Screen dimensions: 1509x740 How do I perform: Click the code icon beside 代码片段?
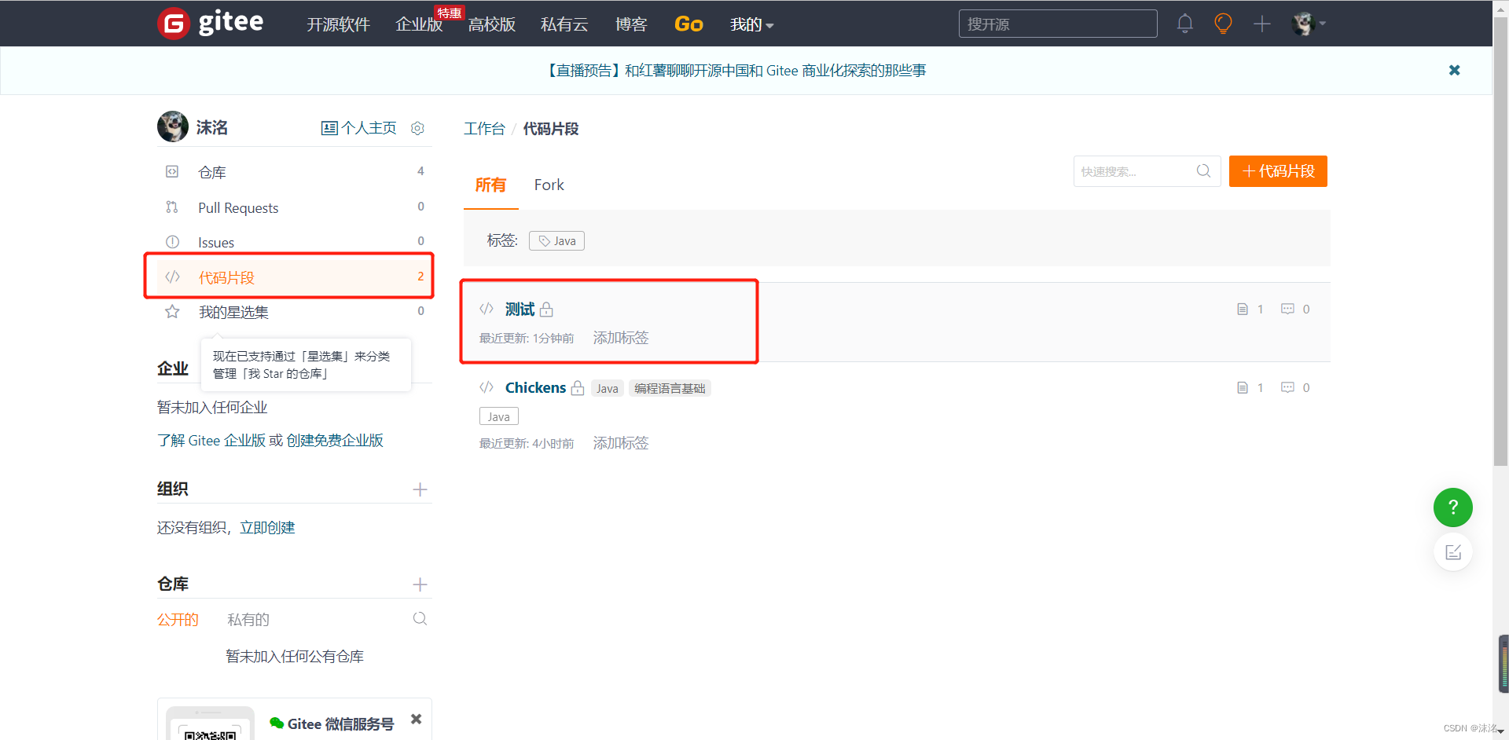(x=172, y=277)
